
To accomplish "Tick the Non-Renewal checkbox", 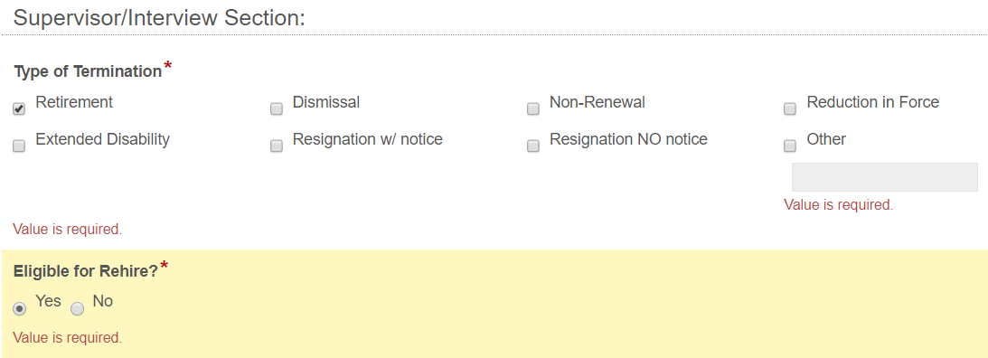I will (533, 109).
